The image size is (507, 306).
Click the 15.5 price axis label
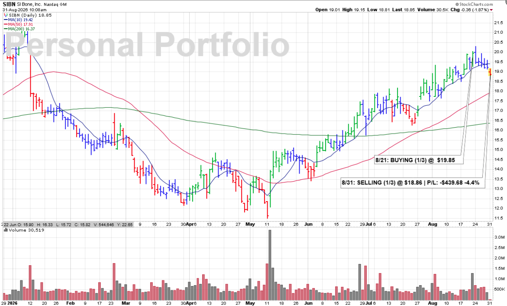pos(499,140)
